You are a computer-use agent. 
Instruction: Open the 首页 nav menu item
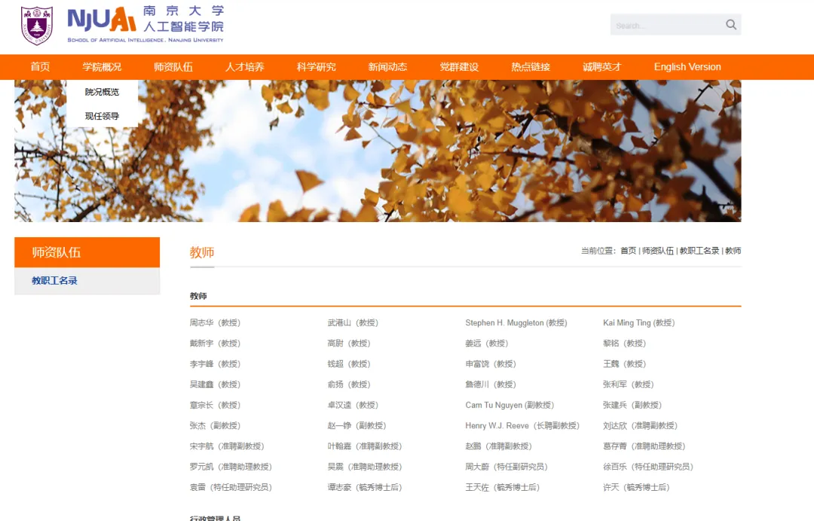coord(40,67)
